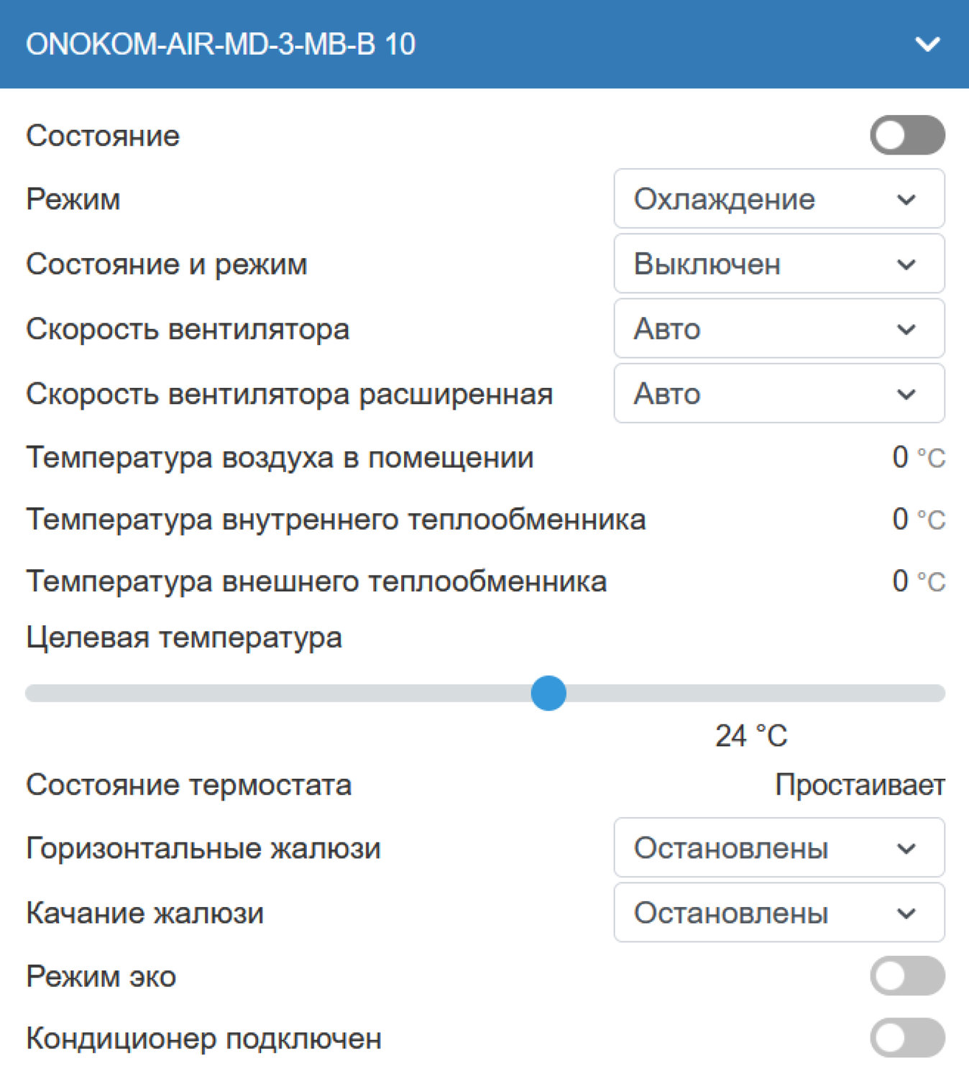969x1078 pixels.
Task: Collapse the ONOKOM-AIR-MD-3-MB-B 10 panel chevron
Action: (x=927, y=45)
